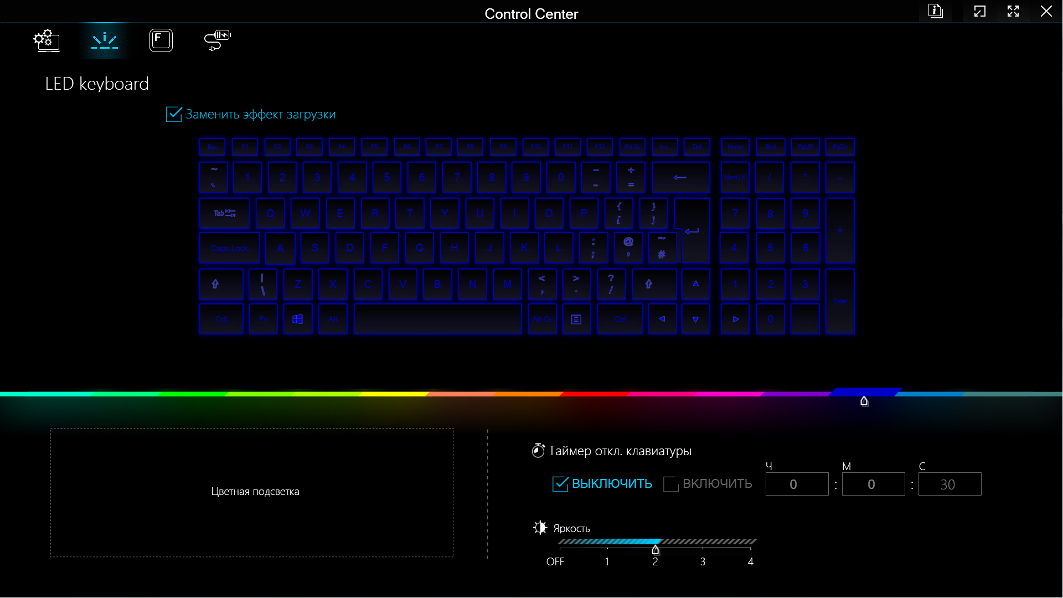
Task: Enable the ВКЛЮЧИТЬ timer checkbox
Action: (x=671, y=483)
